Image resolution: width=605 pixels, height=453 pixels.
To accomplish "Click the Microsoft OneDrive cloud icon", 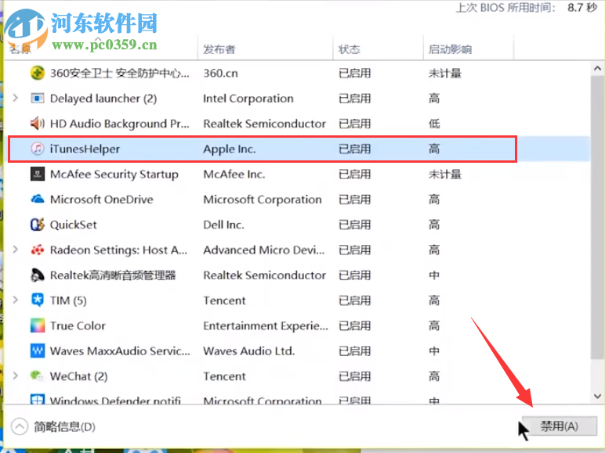I will click(38, 200).
